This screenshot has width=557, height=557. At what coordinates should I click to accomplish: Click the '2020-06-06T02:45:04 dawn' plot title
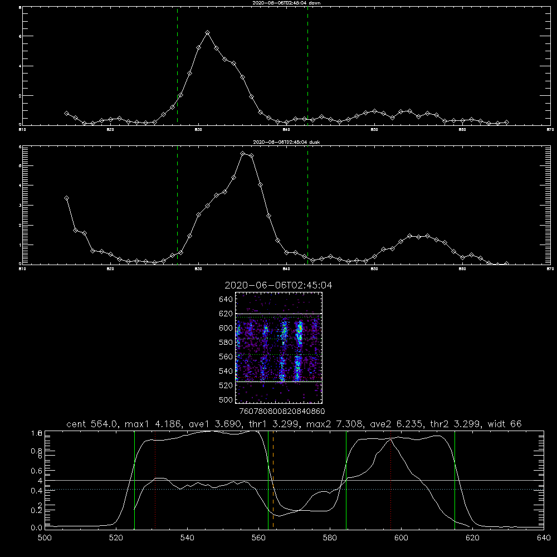coord(286,3)
